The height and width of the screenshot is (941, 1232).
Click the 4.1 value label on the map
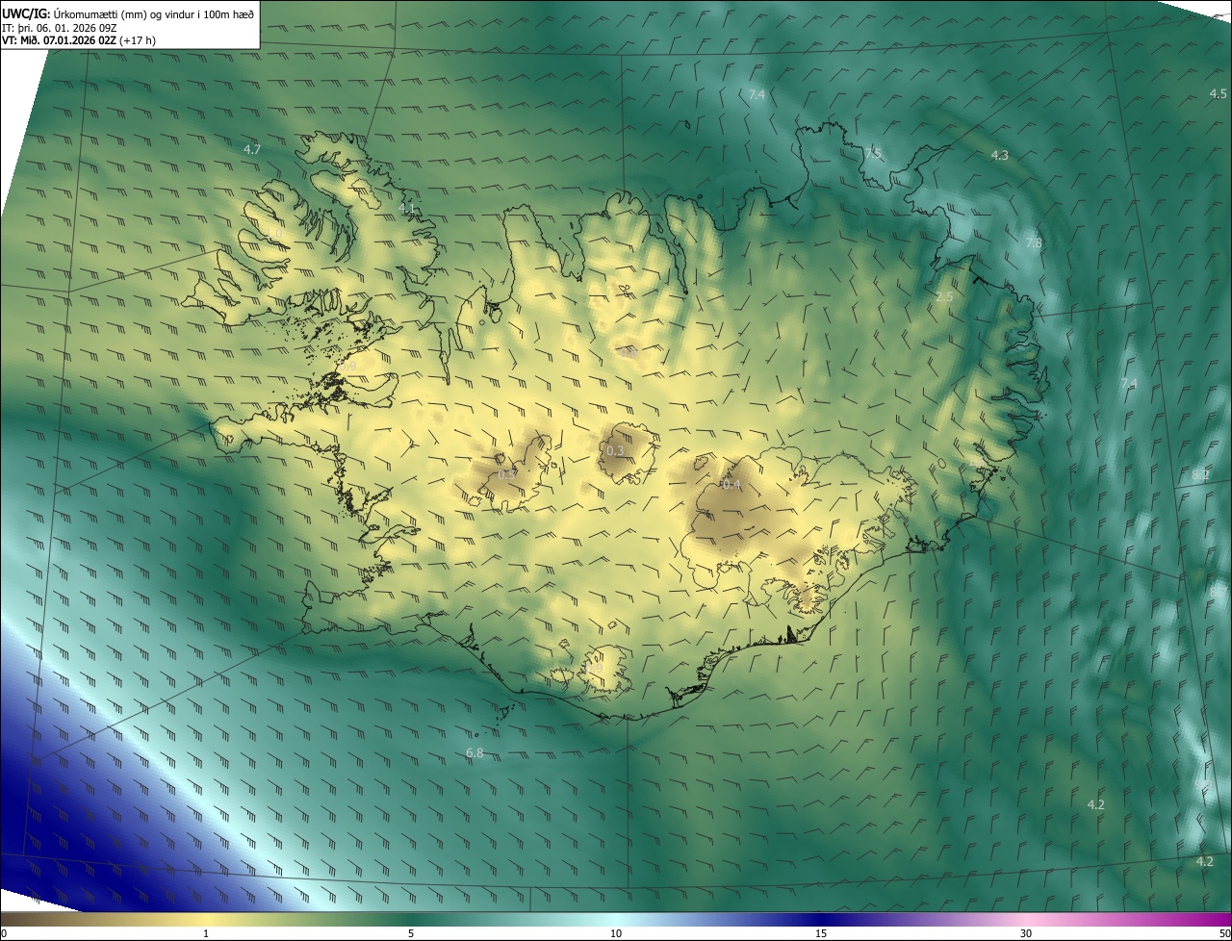[x=407, y=208]
